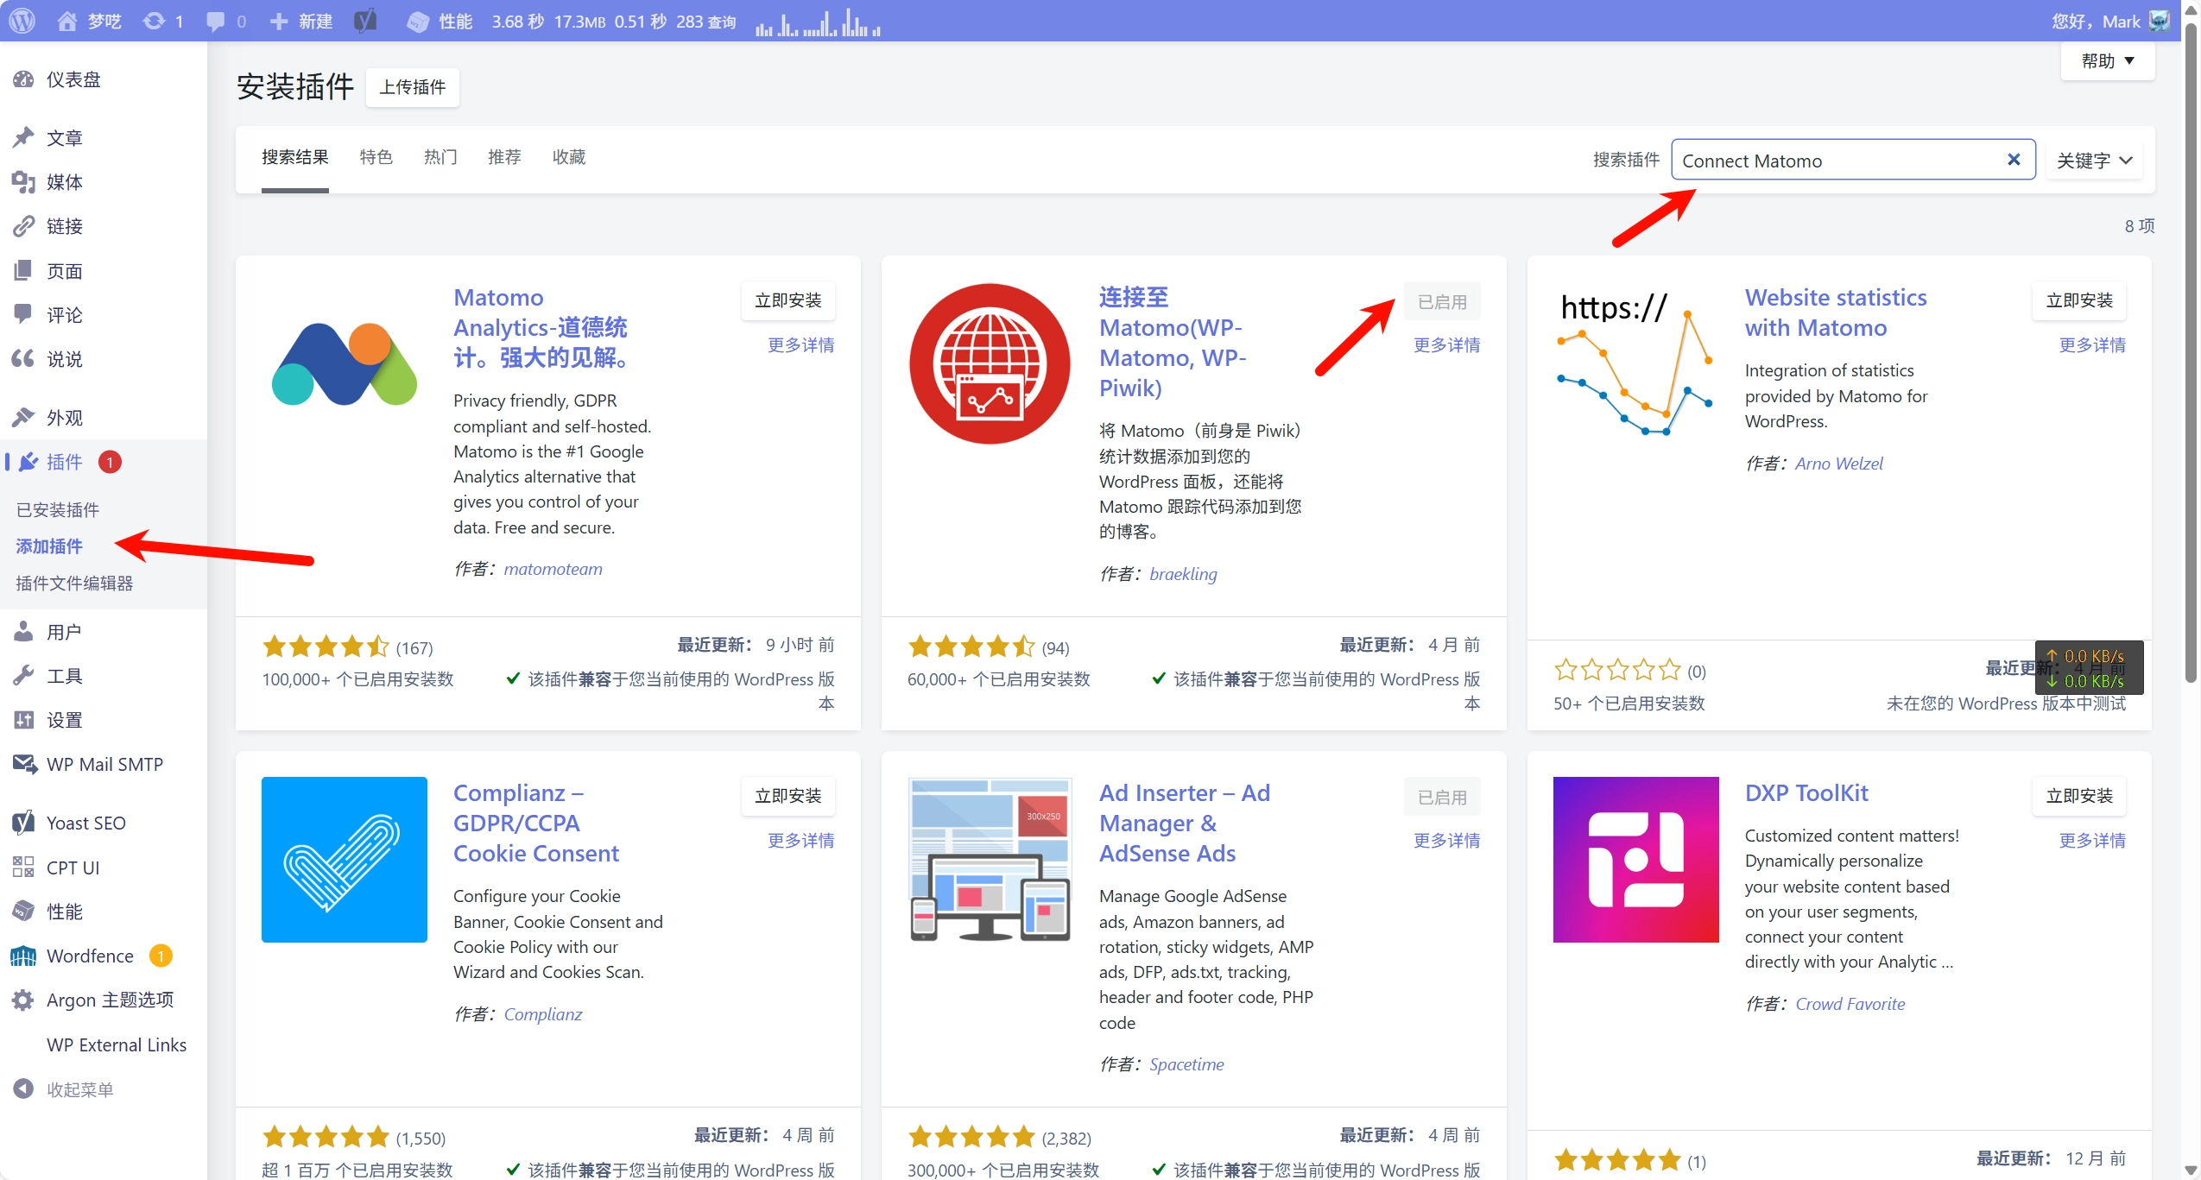Image resolution: width=2201 pixels, height=1180 pixels.
Task: Open comments bubble icon in admin bar
Action: point(226,21)
